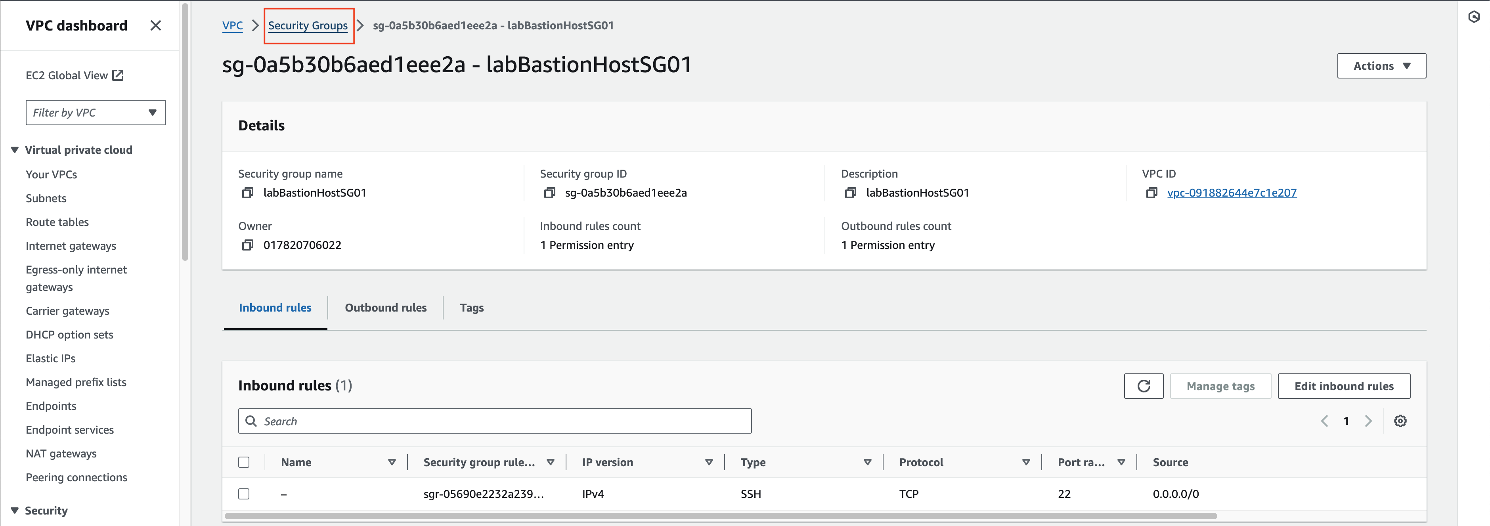
Task: Go to Subnets in sidebar
Action: point(46,198)
